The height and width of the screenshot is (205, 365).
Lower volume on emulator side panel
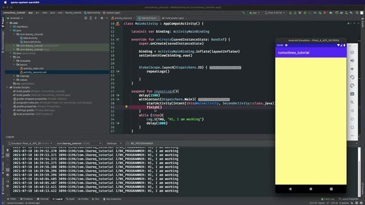pyautogui.click(x=352, y=69)
